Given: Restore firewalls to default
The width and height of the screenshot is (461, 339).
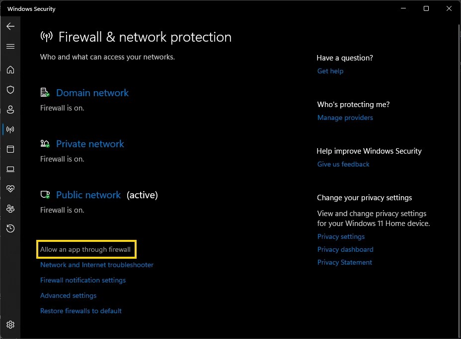Looking at the screenshot, I should point(81,311).
